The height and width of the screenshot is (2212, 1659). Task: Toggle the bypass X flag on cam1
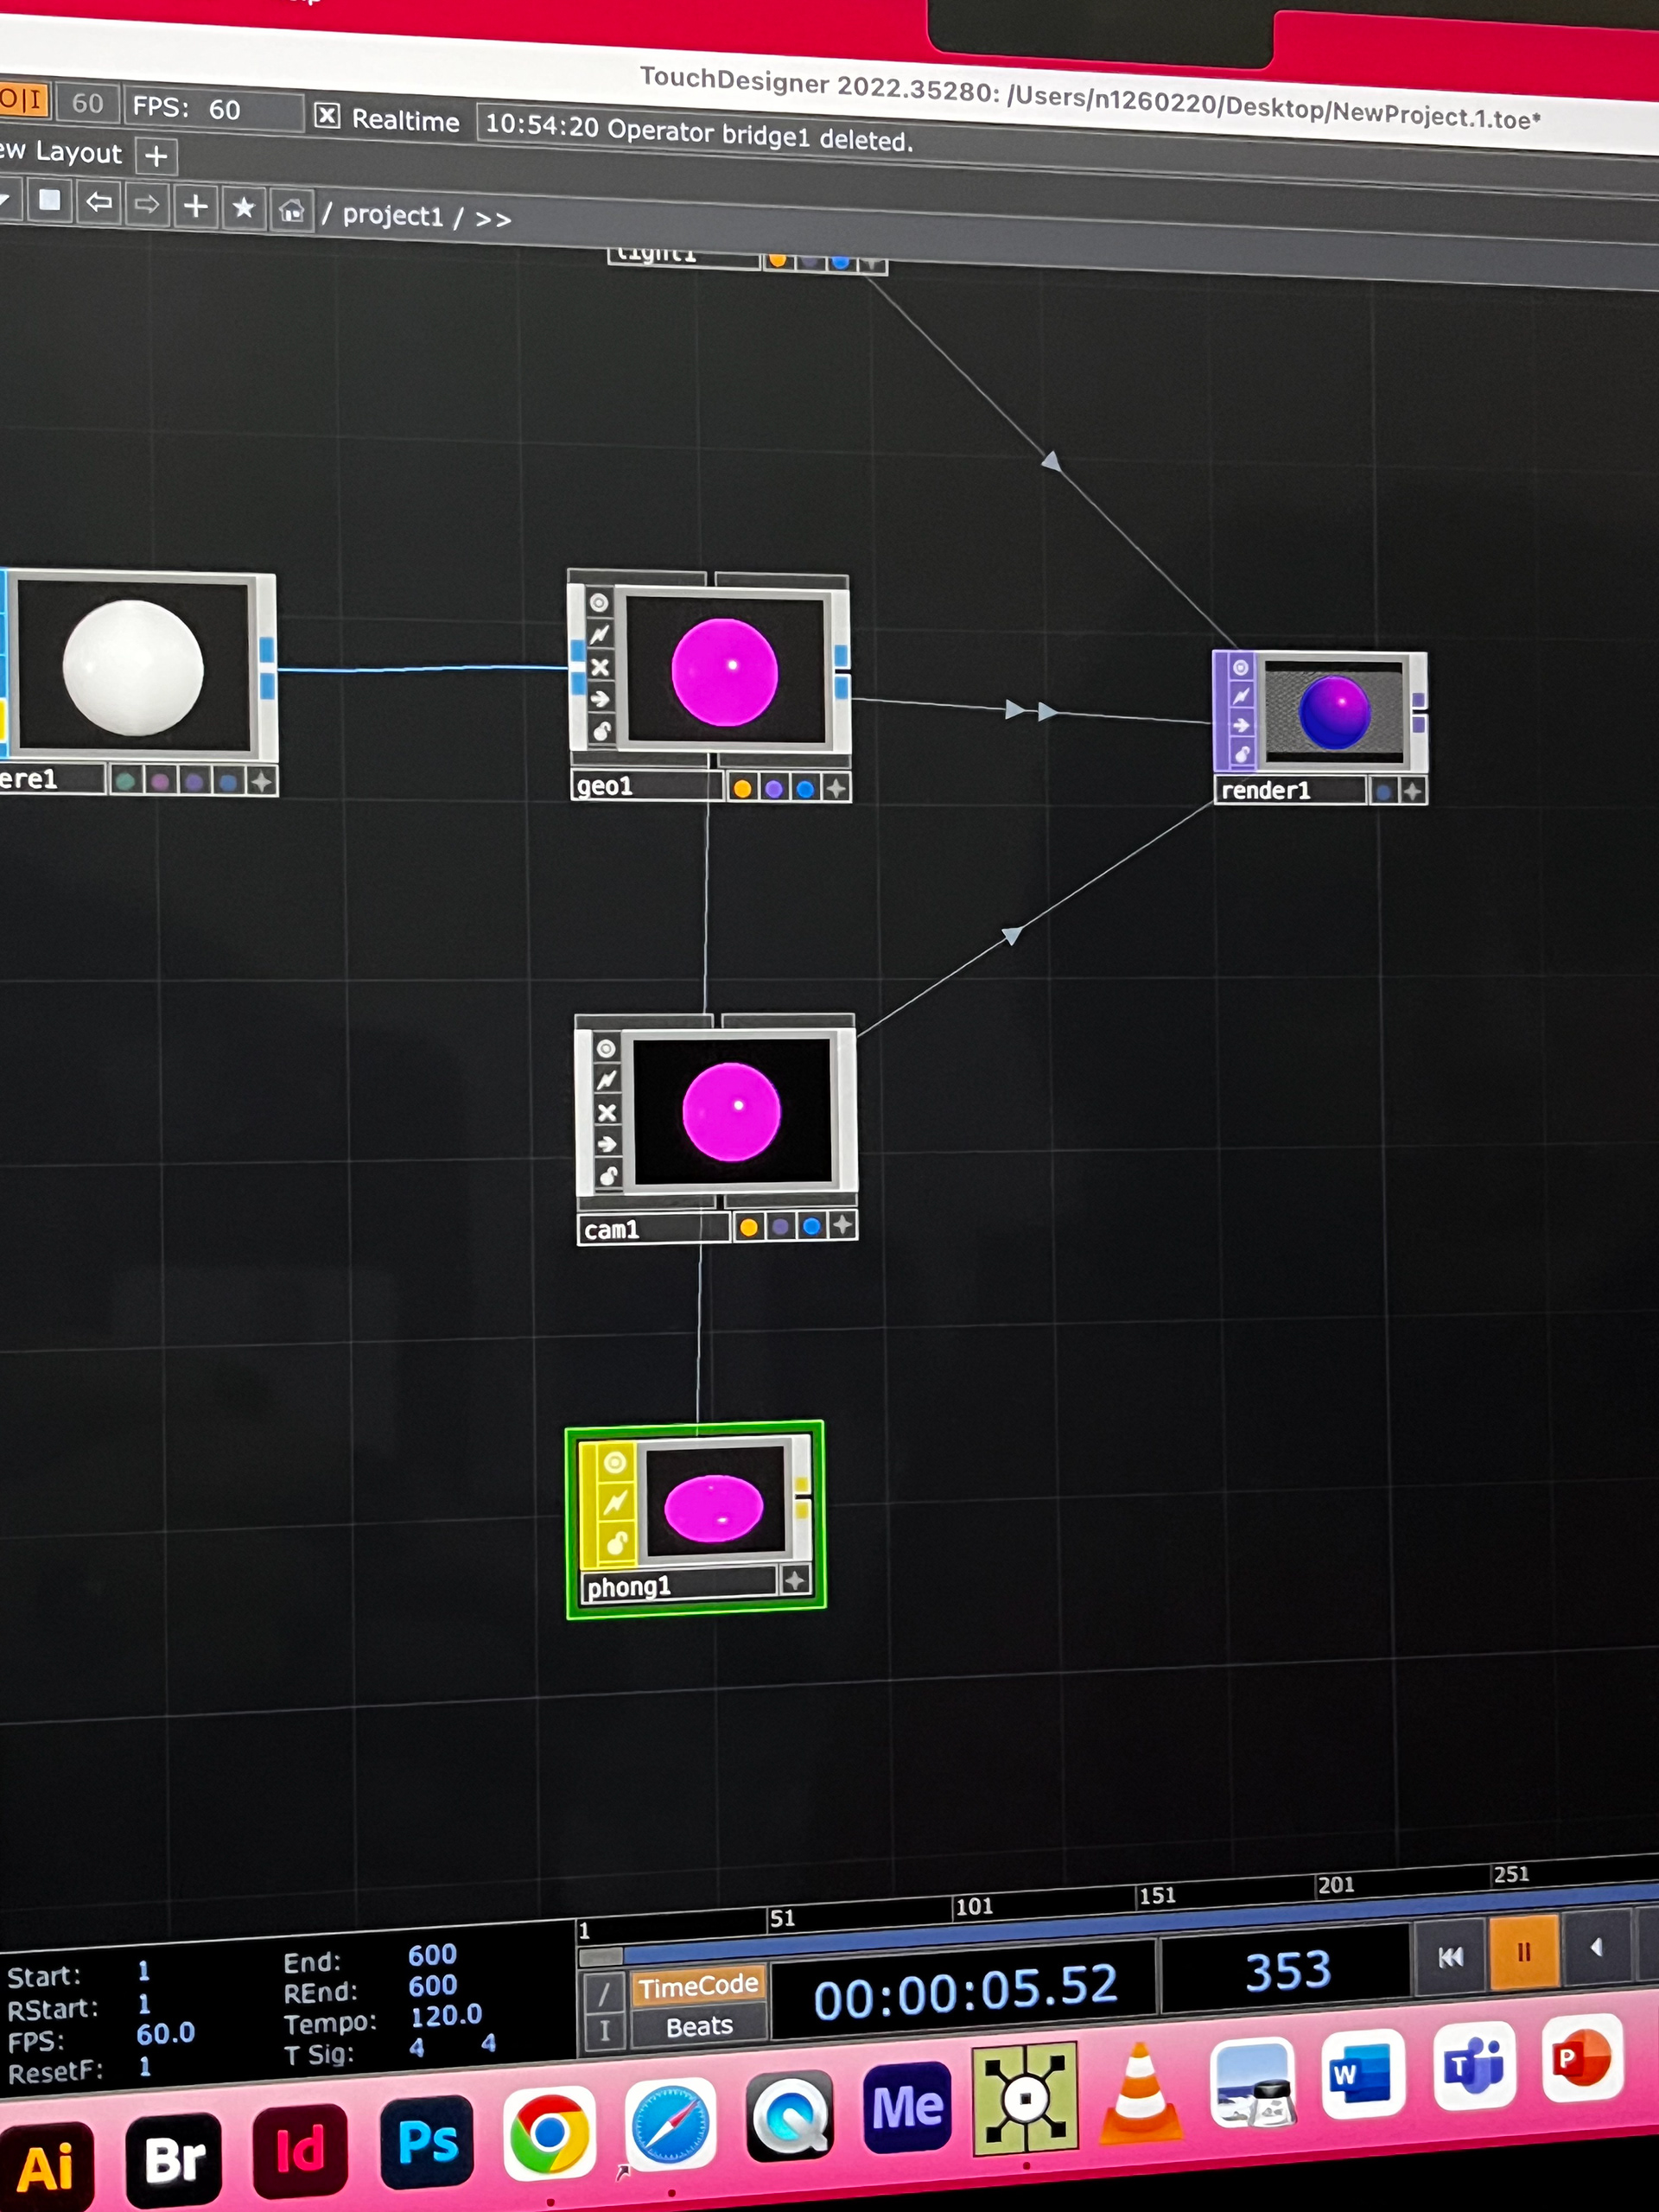607,1112
